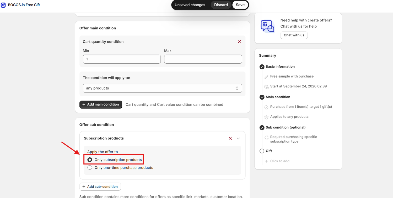This screenshot has height=198, width=393.
Task: Collapse the Subscription products section chevron
Action: [238, 138]
